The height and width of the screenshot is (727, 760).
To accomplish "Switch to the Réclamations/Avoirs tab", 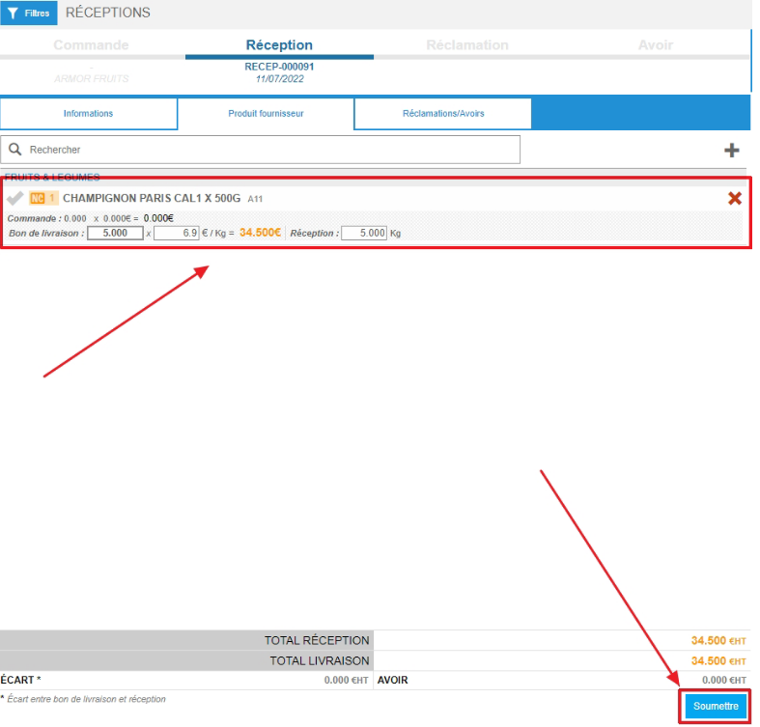I will point(442,114).
